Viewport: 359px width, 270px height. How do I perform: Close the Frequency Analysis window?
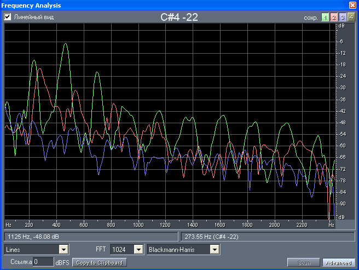[x=352, y=5]
